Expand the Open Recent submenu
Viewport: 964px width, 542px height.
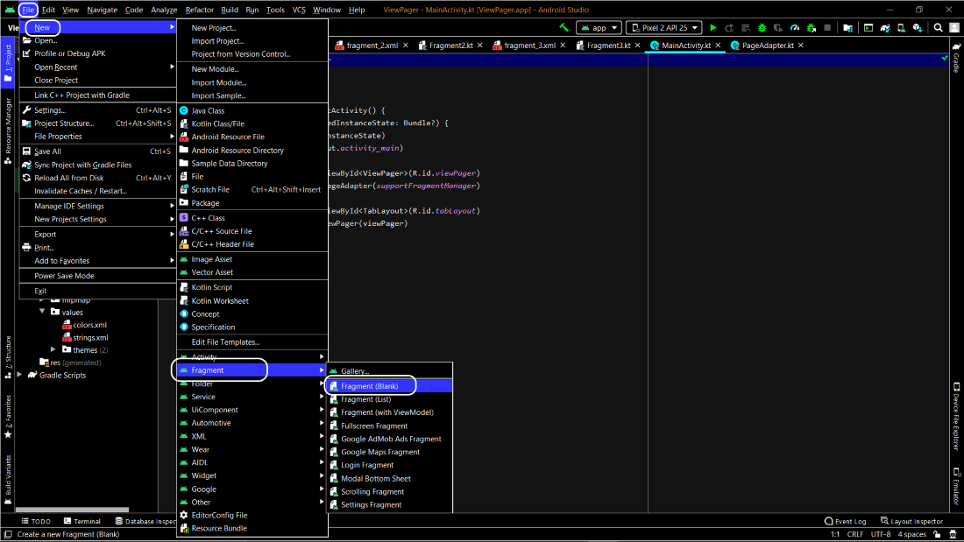[x=98, y=67]
